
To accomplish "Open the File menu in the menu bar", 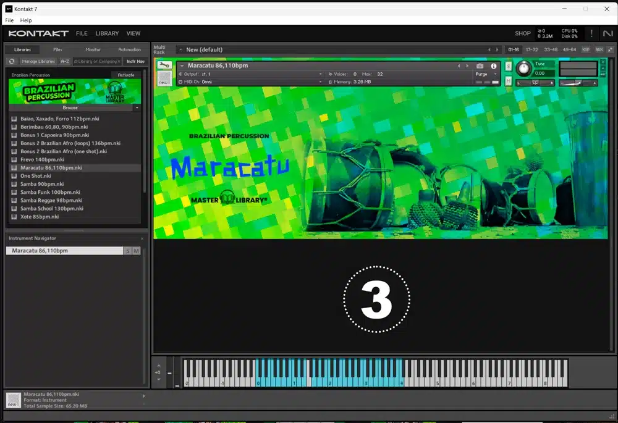I will (x=9, y=20).
